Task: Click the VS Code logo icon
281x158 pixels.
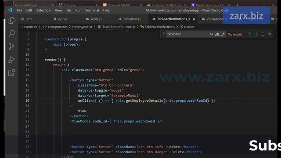Action: (x=10, y=10)
